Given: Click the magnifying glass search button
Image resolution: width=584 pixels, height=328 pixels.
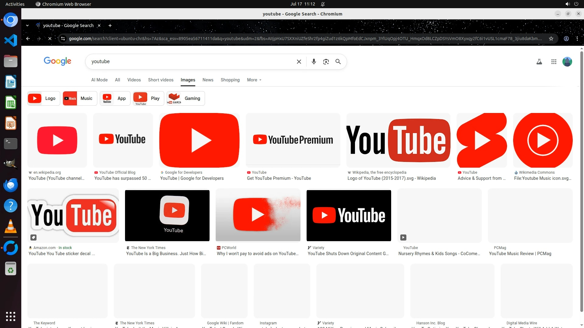Looking at the screenshot, I should pos(338,62).
